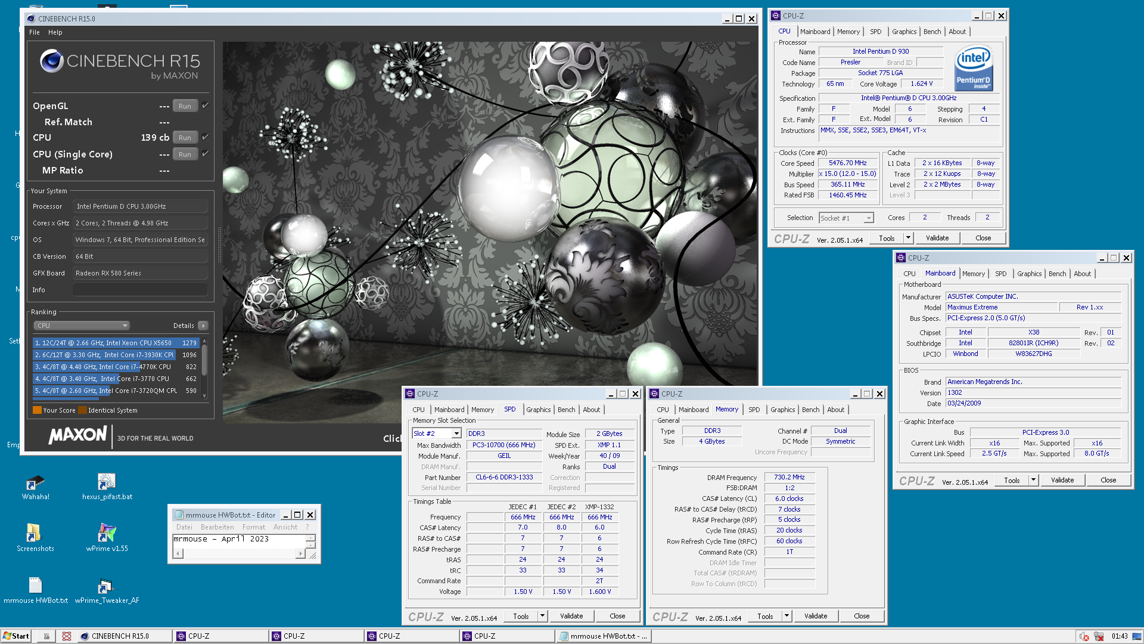
Task: Click the Part Number CL6-6-6 DDR3-1333 field
Action: click(504, 477)
